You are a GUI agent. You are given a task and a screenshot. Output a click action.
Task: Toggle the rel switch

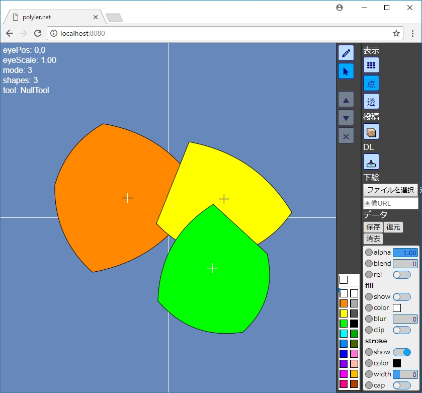coord(401,275)
